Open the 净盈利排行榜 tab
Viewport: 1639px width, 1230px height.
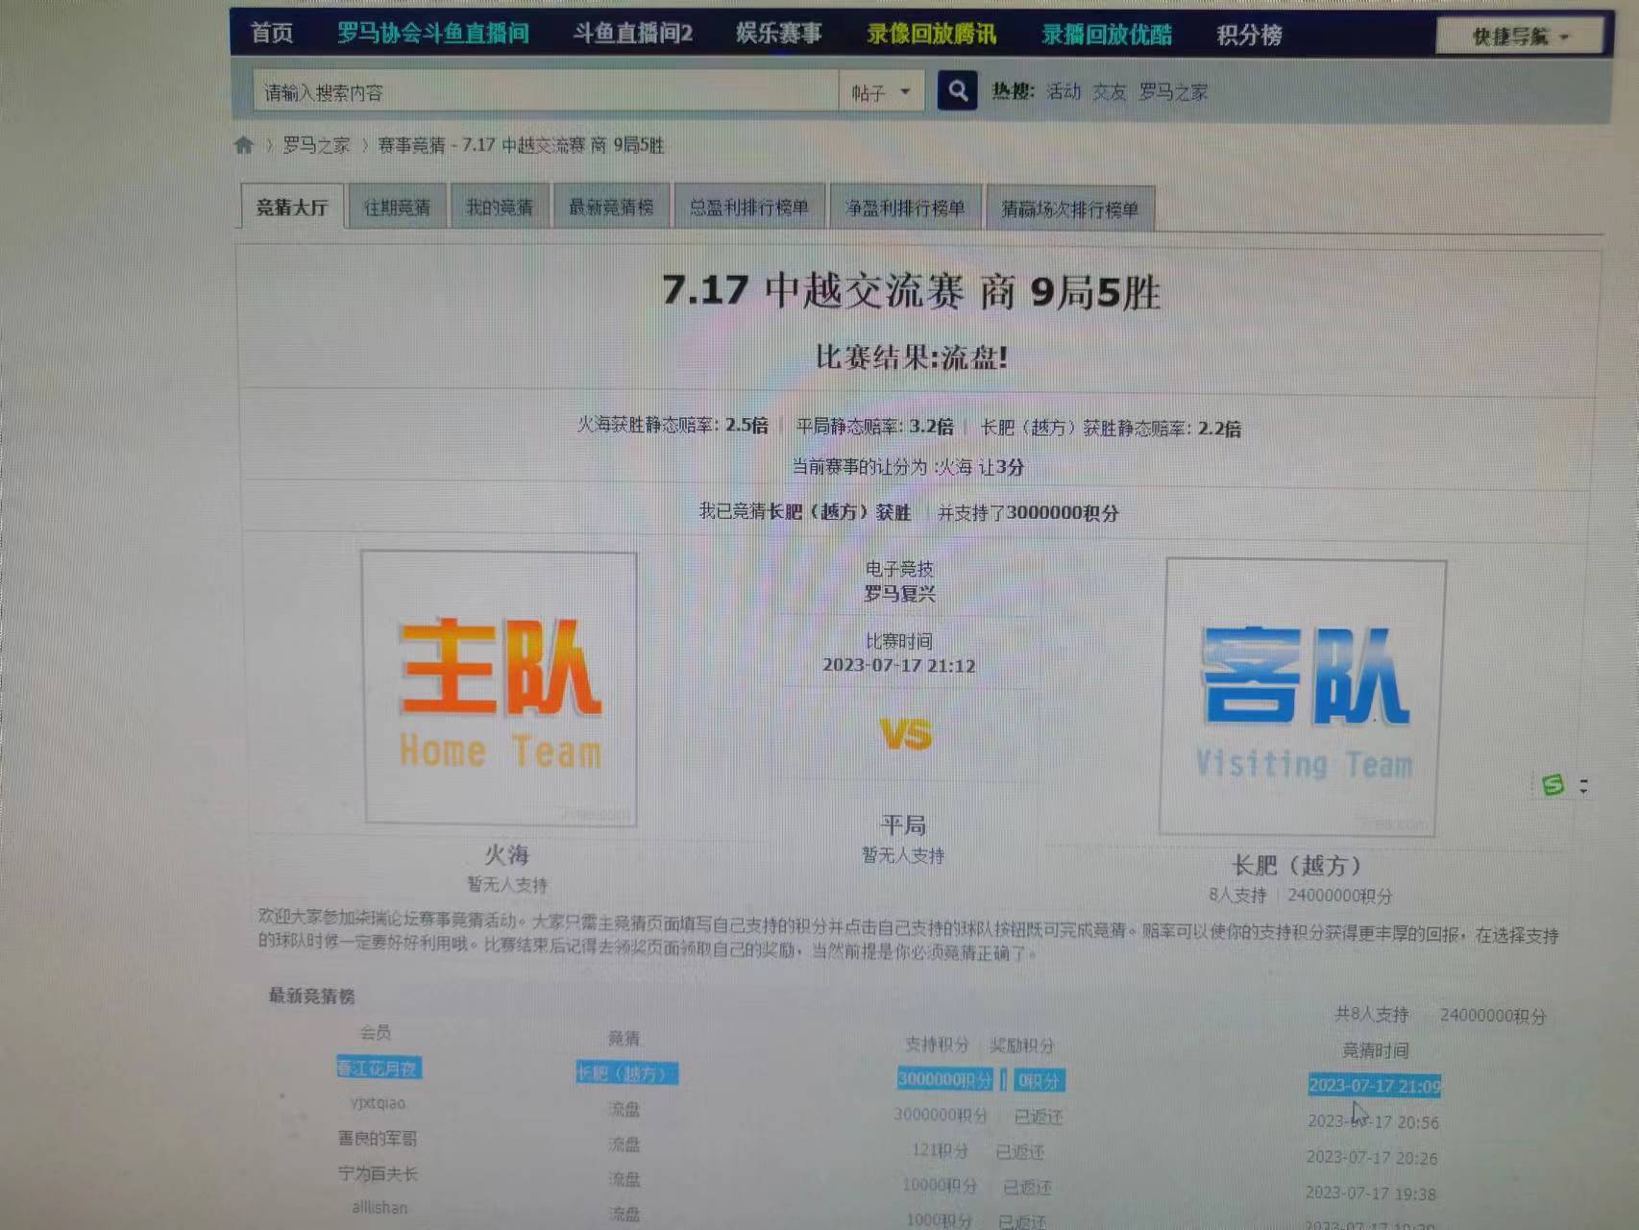[x=905, y=208]
